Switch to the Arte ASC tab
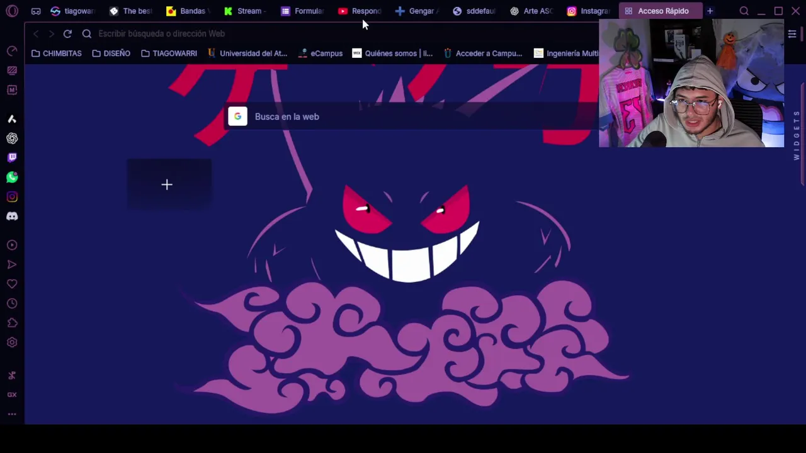Screen dimensions: 806x453 [x=532, y=11]
